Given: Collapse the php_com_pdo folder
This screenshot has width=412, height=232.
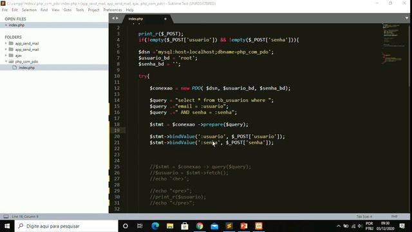Looking at the screenshot, I should (6, 61).
